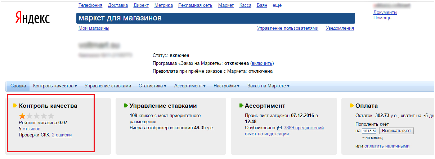435x159 pixels.
Task: Click the Контроль качества card heading
Action: tap(48, 106)
